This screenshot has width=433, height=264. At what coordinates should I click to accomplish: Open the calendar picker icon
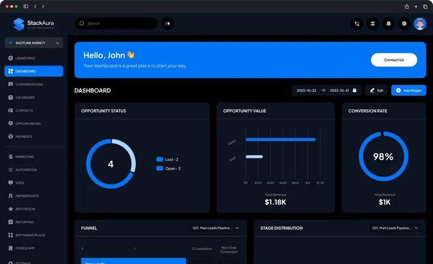355,90
